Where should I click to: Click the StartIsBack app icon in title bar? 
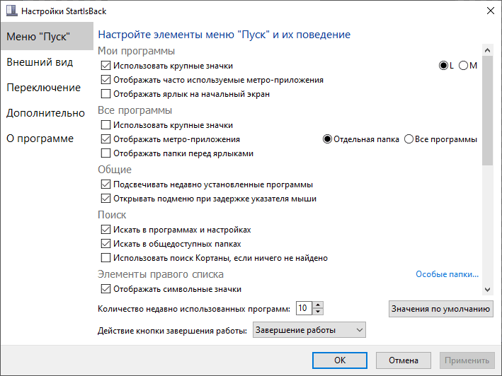[x=12, y=11]
